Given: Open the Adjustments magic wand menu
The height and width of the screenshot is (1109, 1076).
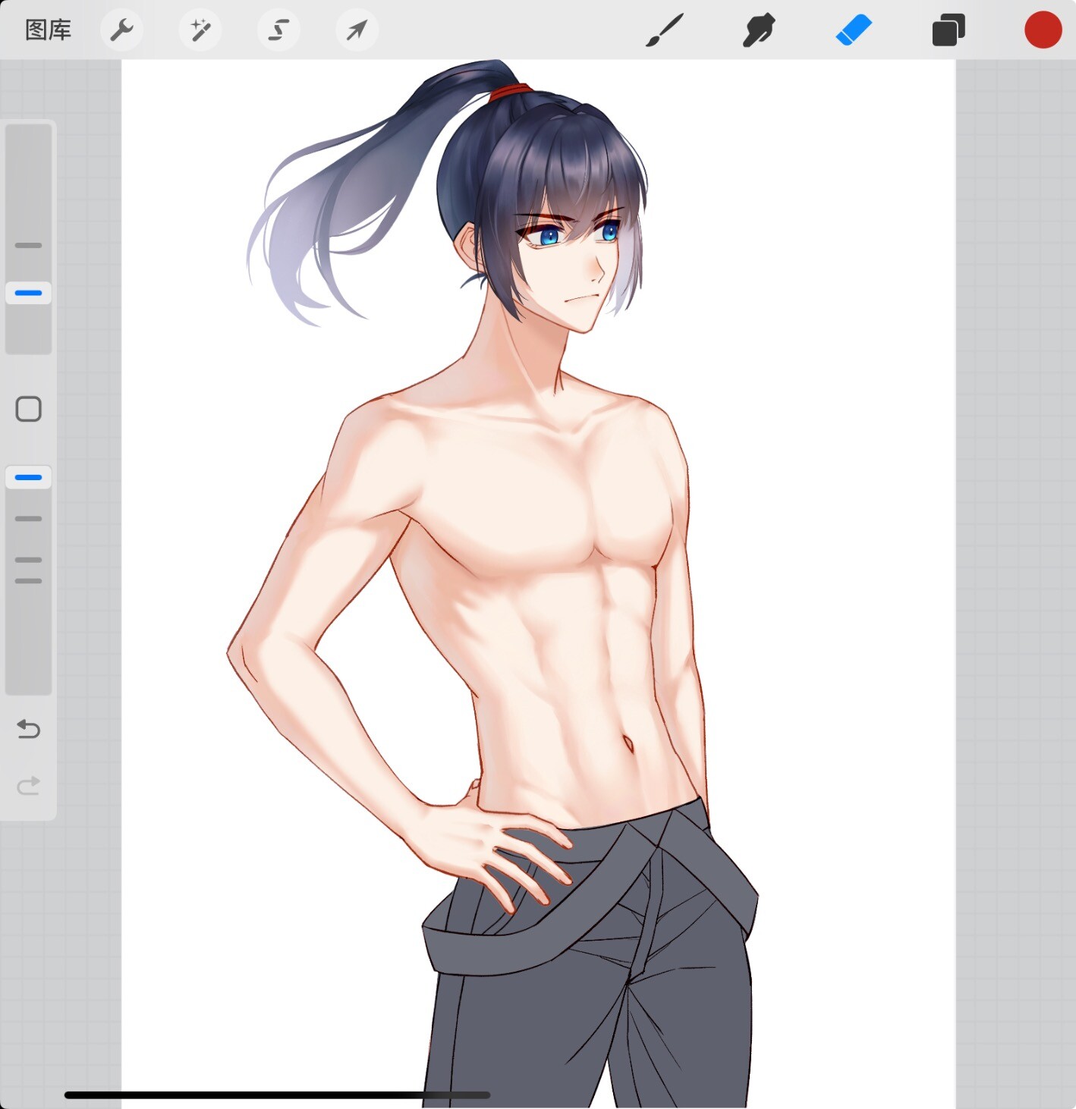Looking at the screenshot, I should [x=200, y=30].
